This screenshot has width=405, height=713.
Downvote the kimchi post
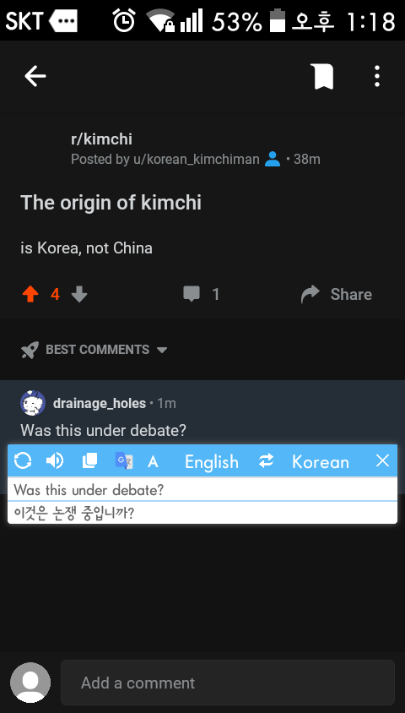point(79,294)
